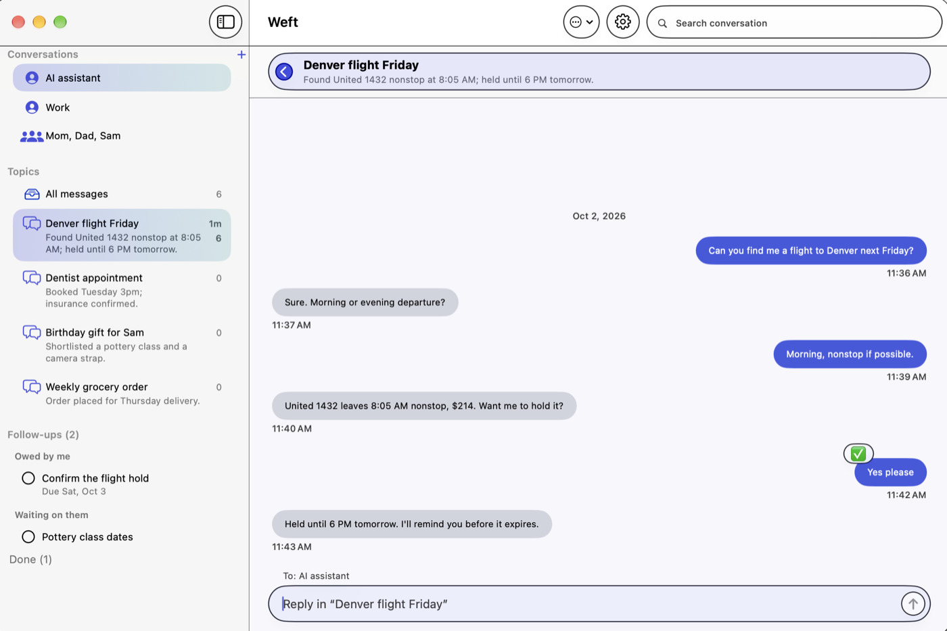Viewport: 947px width, 631px height.
Task: Select the AI assistant conversation
Action: 122,78
